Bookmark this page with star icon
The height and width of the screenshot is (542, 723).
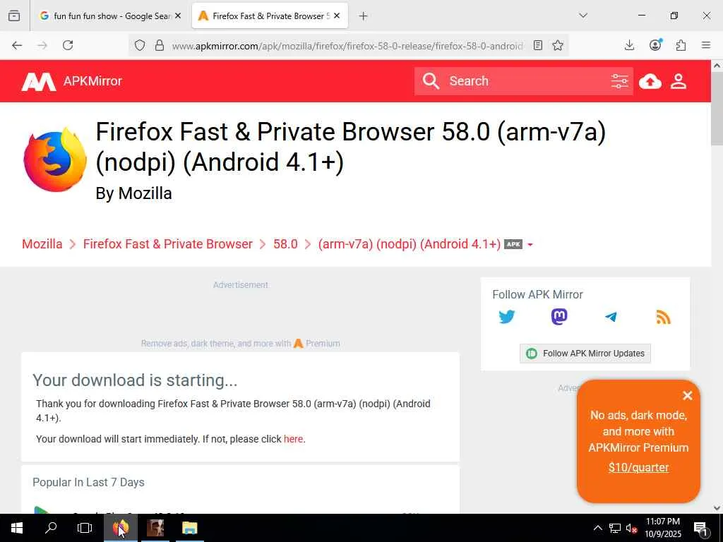pyautogui.click(x=558, y=45)
